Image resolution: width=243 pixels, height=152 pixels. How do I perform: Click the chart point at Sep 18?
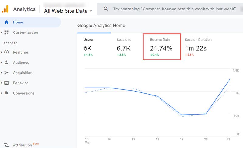[157, 96]
